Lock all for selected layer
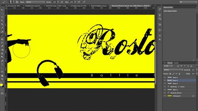Image resolution: width=198 pixels, height=111 pixels. tap(179, 74)
